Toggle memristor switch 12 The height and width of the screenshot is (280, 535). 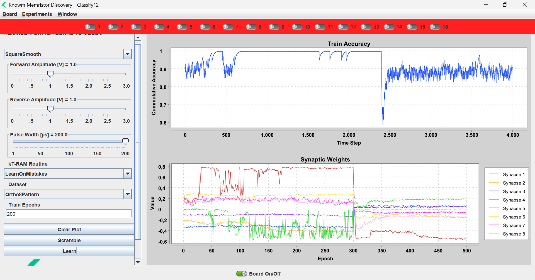pyautogui.click(x=343, y=27)
